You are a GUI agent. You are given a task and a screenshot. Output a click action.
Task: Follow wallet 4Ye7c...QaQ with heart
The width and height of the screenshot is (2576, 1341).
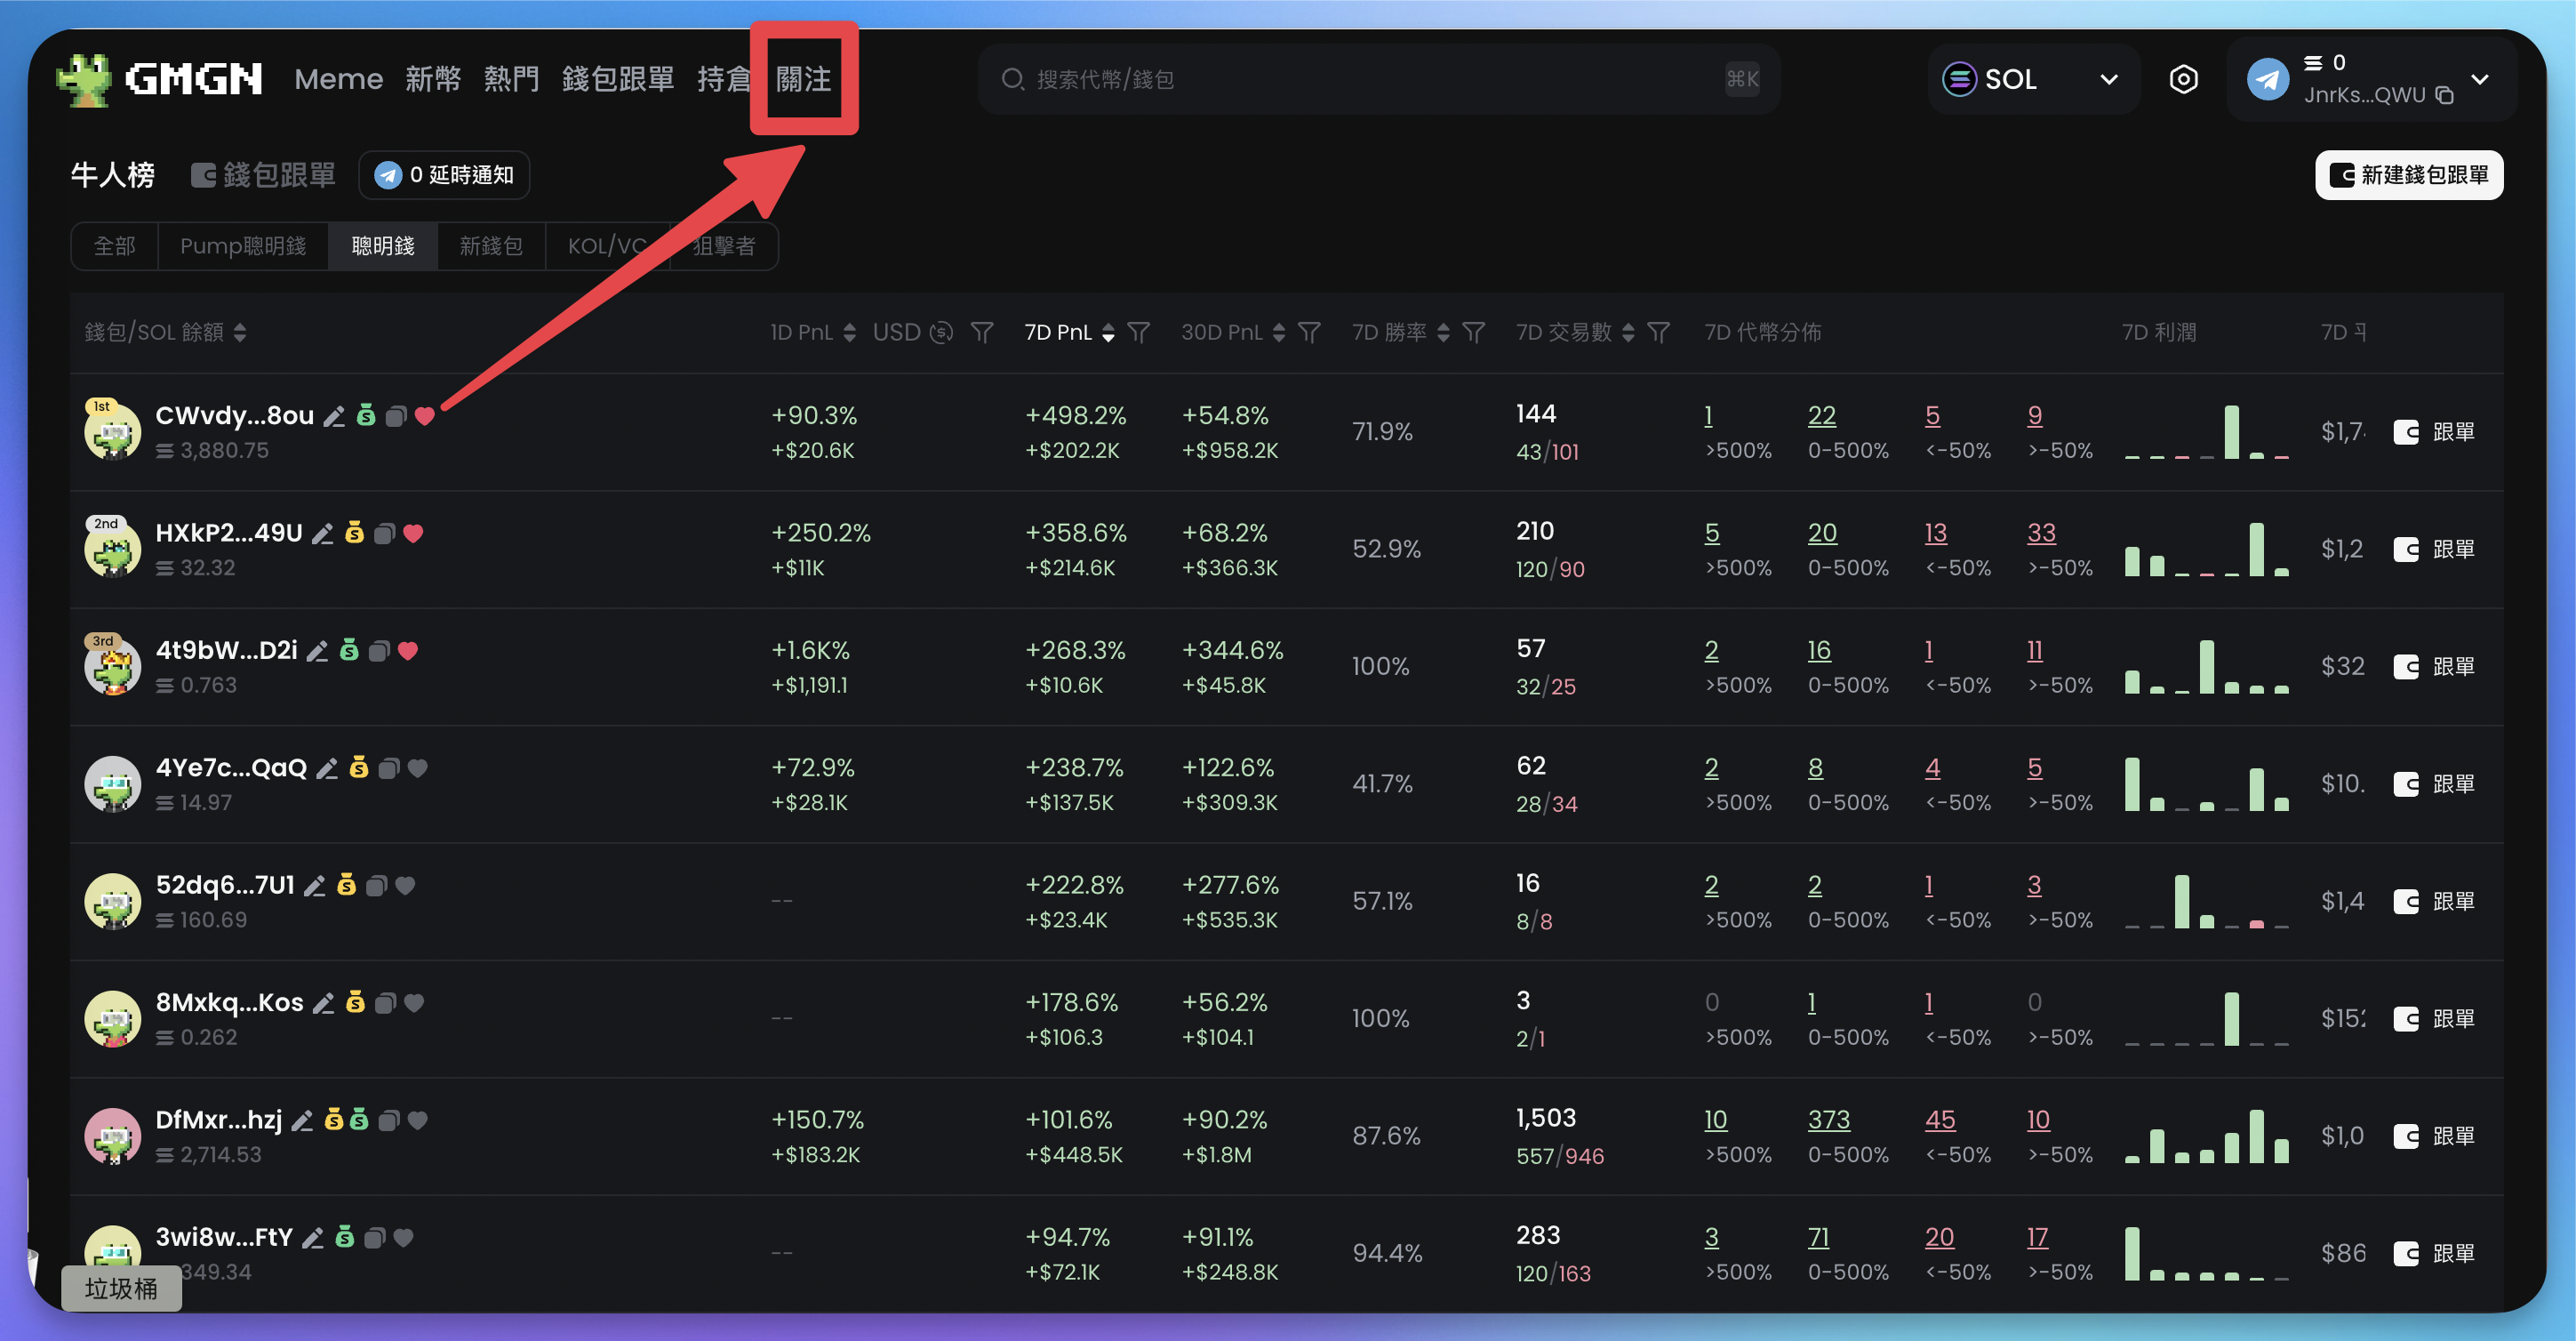click(x=418, y=768)
